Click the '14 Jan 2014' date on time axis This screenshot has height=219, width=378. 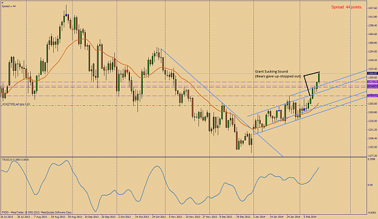click(x=276, y=217)
